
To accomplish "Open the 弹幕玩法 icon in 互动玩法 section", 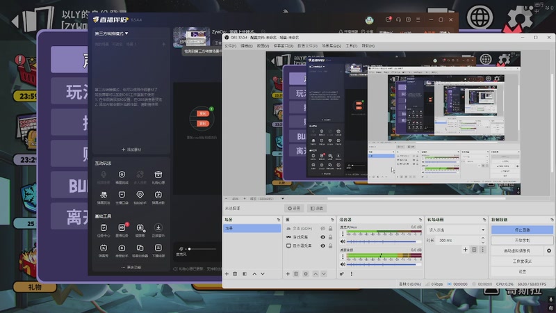I will (x=104, y=195).
